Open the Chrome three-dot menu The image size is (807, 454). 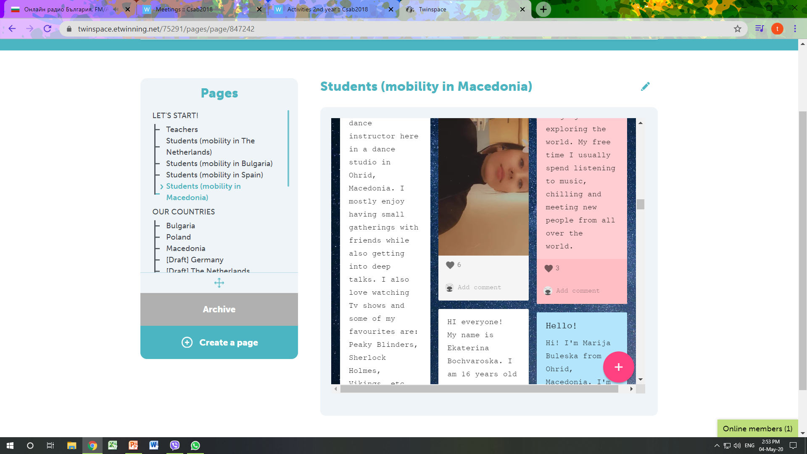[795, 29]
